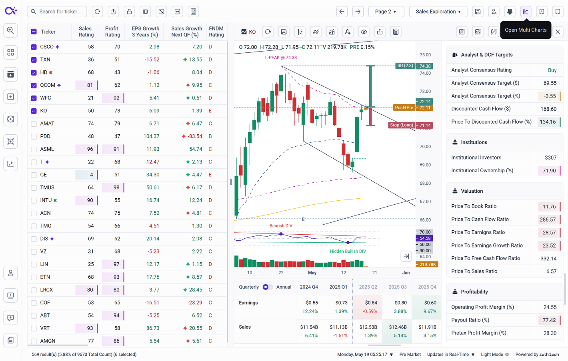
Task: Refresh the KO chart
Action: [268, 32]
